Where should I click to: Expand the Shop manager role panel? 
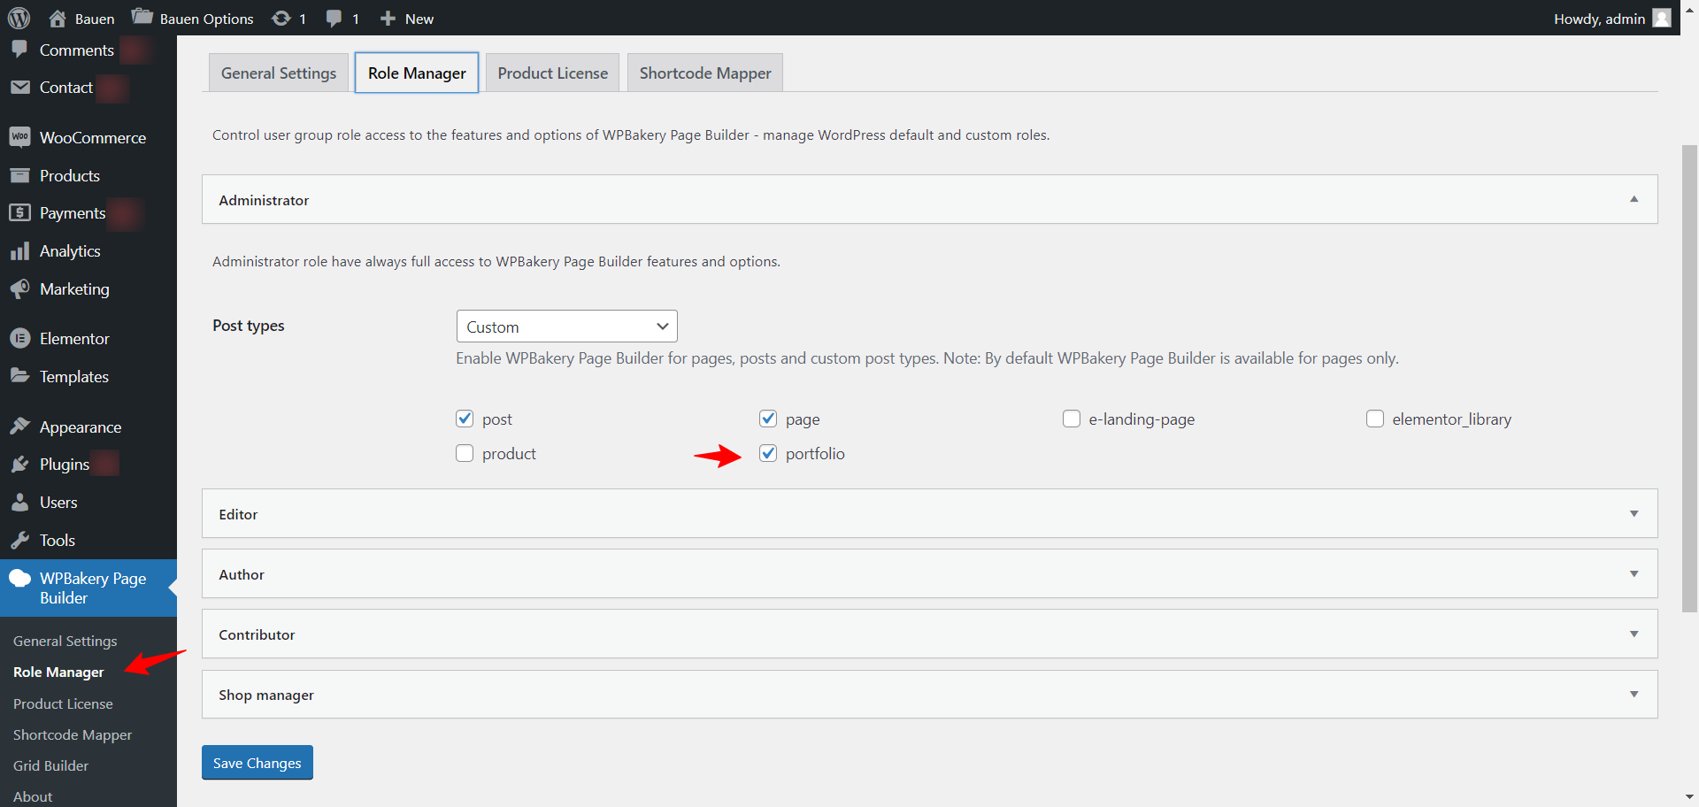coord(929,694)
